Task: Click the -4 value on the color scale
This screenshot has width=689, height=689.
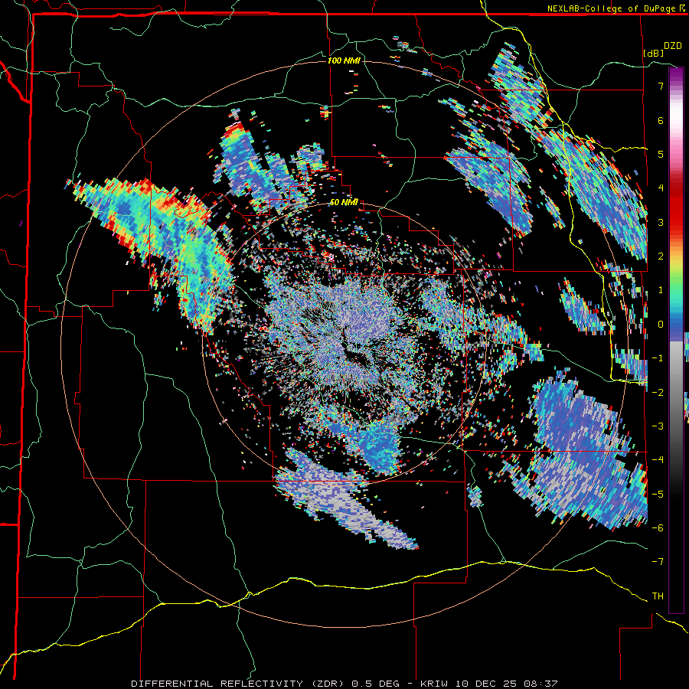Action: (x=658, y=460)
